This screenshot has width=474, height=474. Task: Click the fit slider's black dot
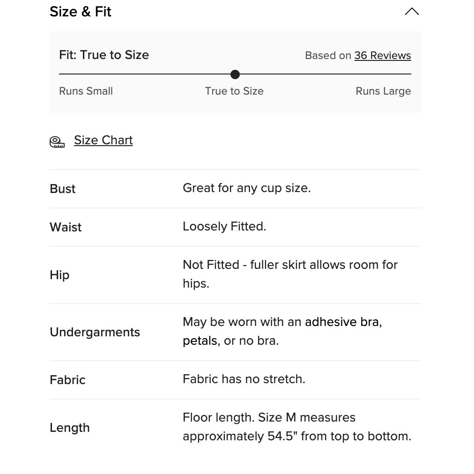coord(235,74)
